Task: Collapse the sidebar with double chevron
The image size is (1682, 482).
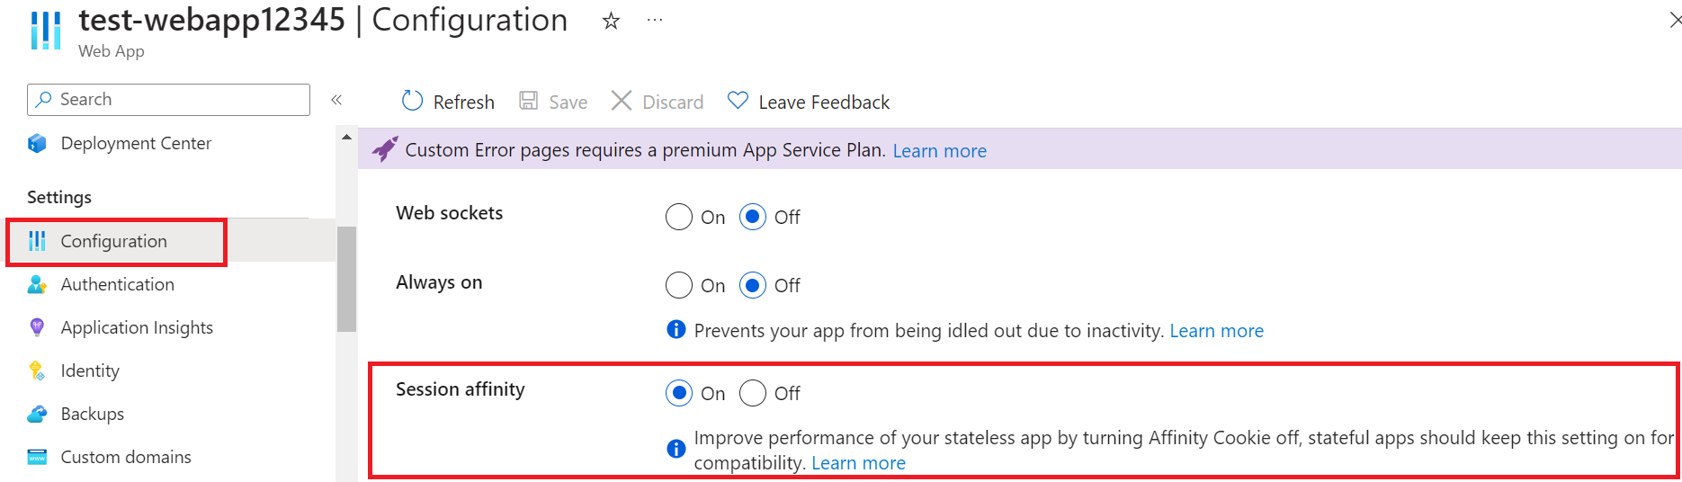Action: click(x=336, y=100)
